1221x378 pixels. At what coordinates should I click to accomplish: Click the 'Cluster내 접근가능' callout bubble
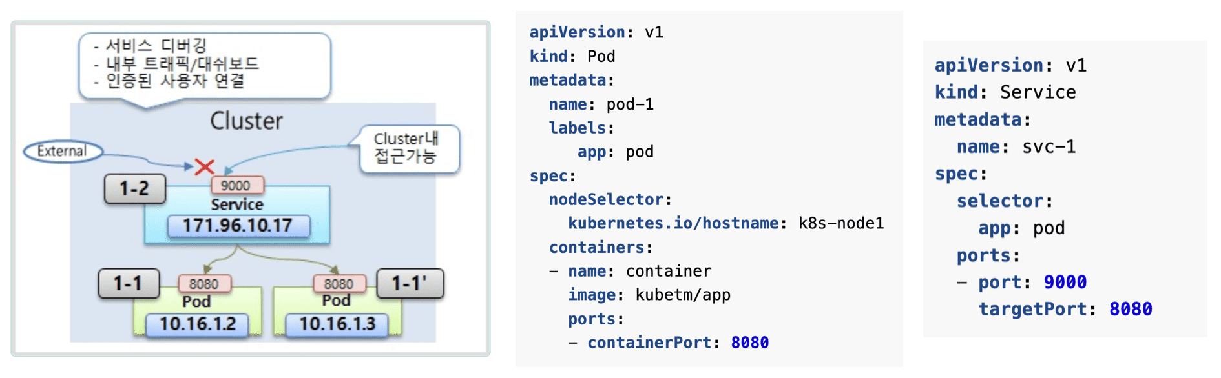[408, 148]
